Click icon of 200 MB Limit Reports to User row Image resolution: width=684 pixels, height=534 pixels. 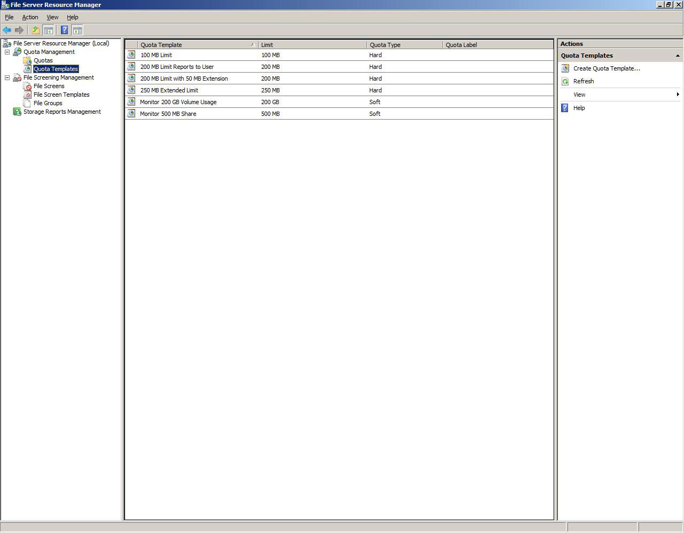coord(131,66)
